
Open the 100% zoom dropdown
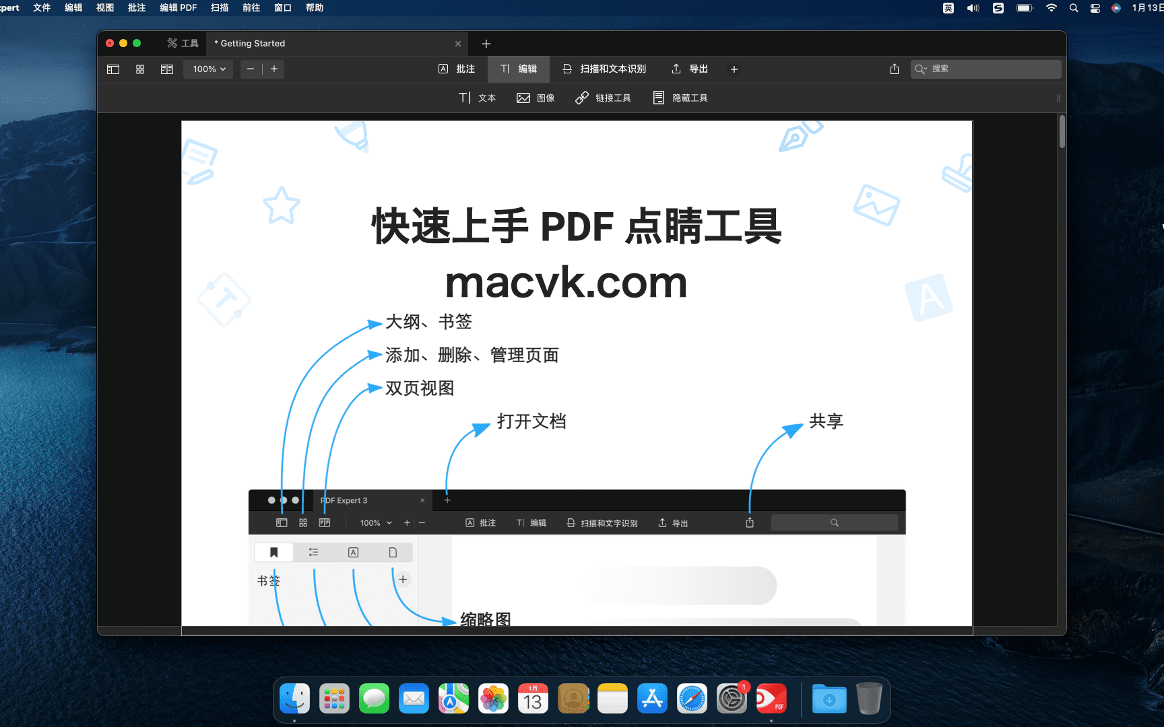[209, 69]
